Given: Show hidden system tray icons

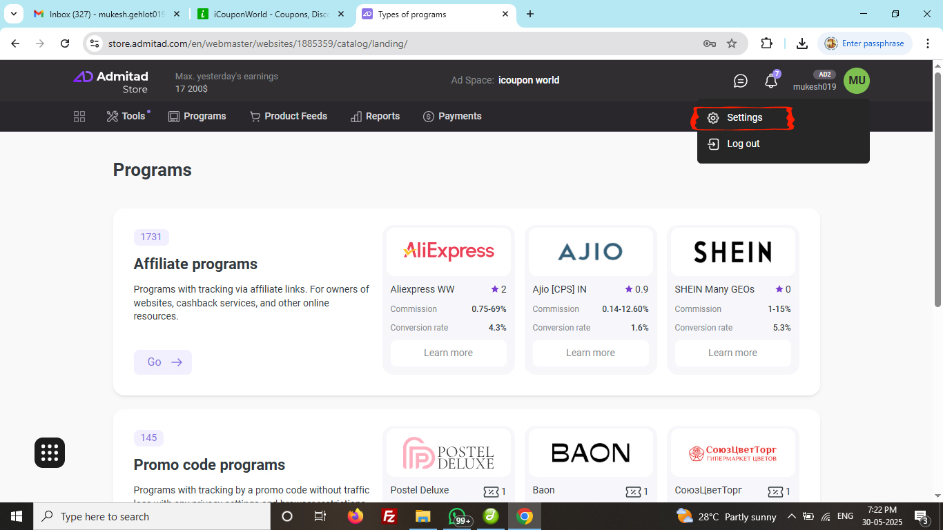Looking at the screenshot, I should coord(791,516).
